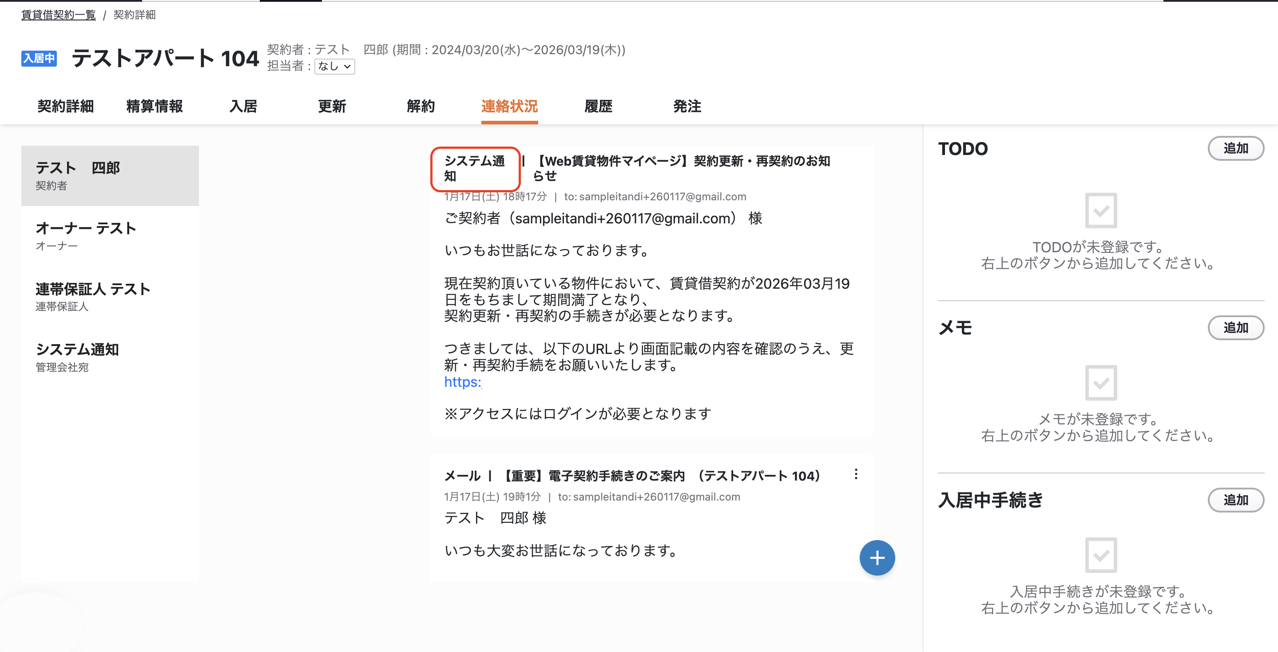Open the https: link in the message

[x=462, y=382]
